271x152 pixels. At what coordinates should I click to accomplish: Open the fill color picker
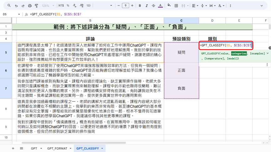coord(169,6)
